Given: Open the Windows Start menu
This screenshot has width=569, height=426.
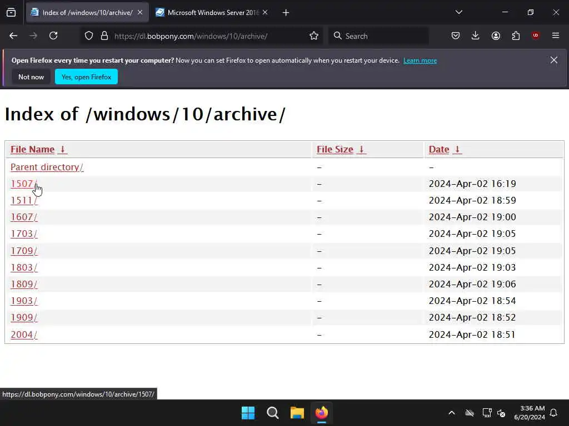Looking at the screenshot, I should [248, 413].
